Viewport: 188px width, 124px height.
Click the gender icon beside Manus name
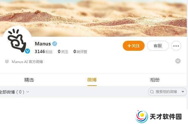[x=55, y=44]
